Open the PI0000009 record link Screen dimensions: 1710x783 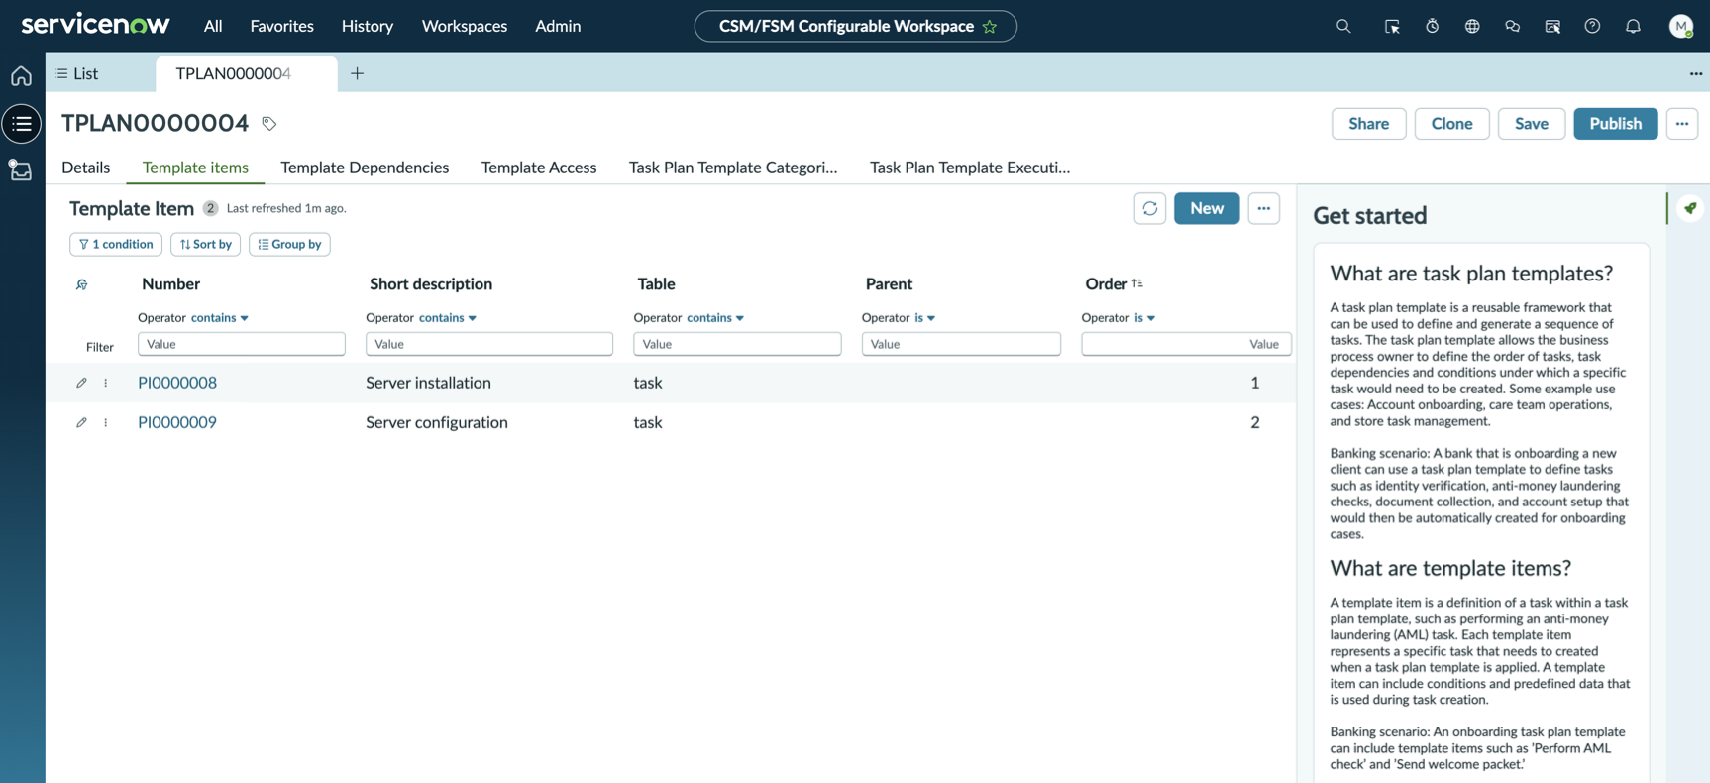pos(177,422)
